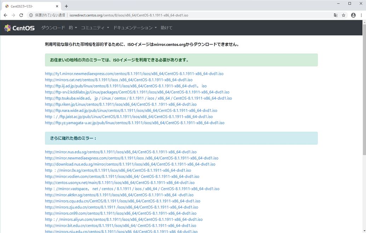Open the mirror.vodien.com ISO link

click(x=122, y=176)
